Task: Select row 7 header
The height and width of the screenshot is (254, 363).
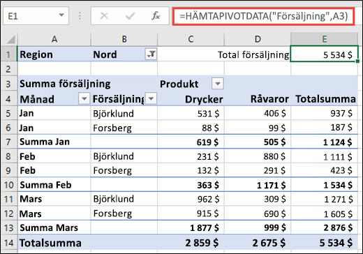Action: tap(8, 142)
